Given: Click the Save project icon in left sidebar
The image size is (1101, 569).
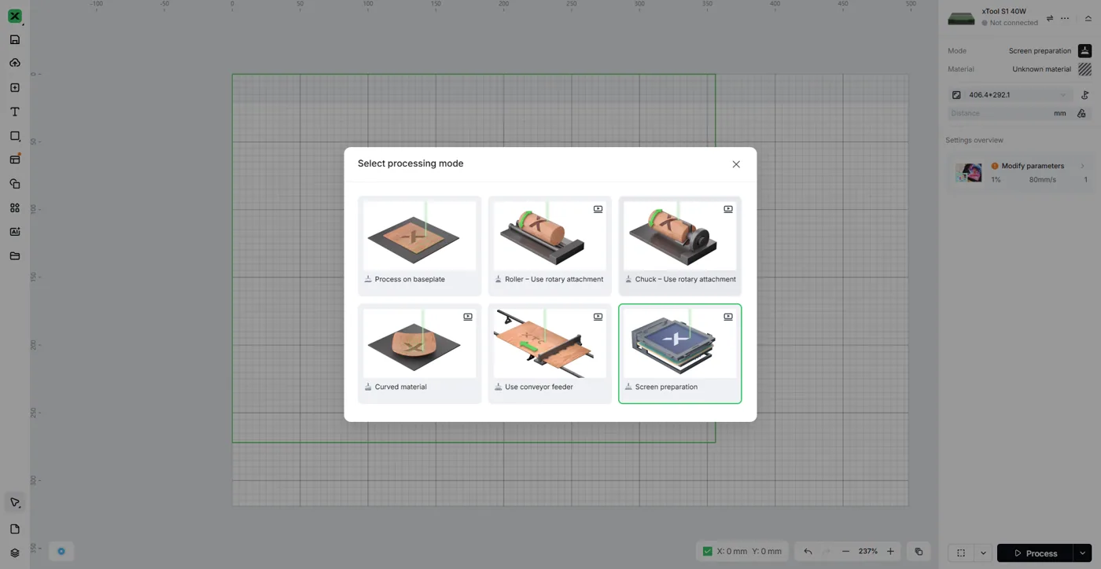Looking at the screenshot, I should click(15, 39).
